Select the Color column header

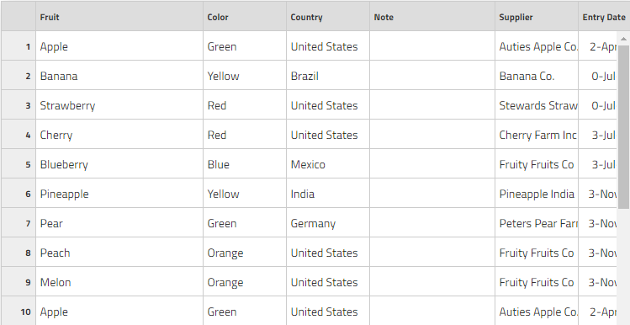coord(245,16)
